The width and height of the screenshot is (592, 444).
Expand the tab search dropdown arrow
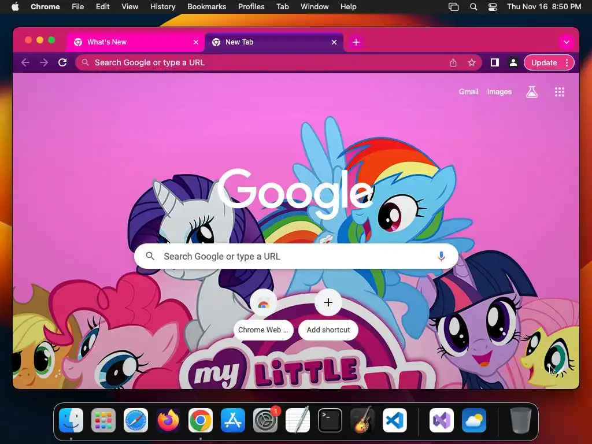(567, 42)
